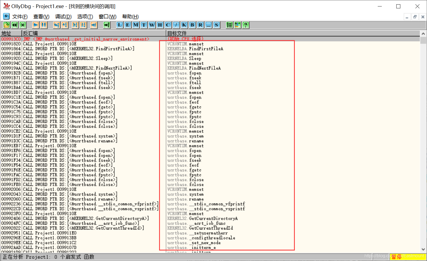Open the 调试(D) menu

63,17
